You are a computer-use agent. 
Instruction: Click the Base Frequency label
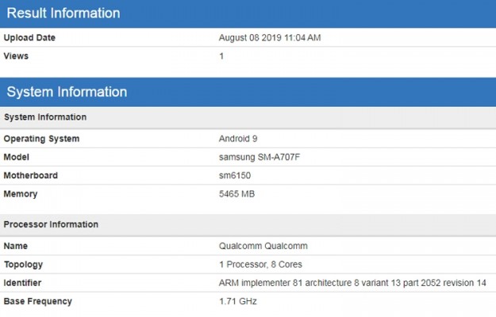38,301
